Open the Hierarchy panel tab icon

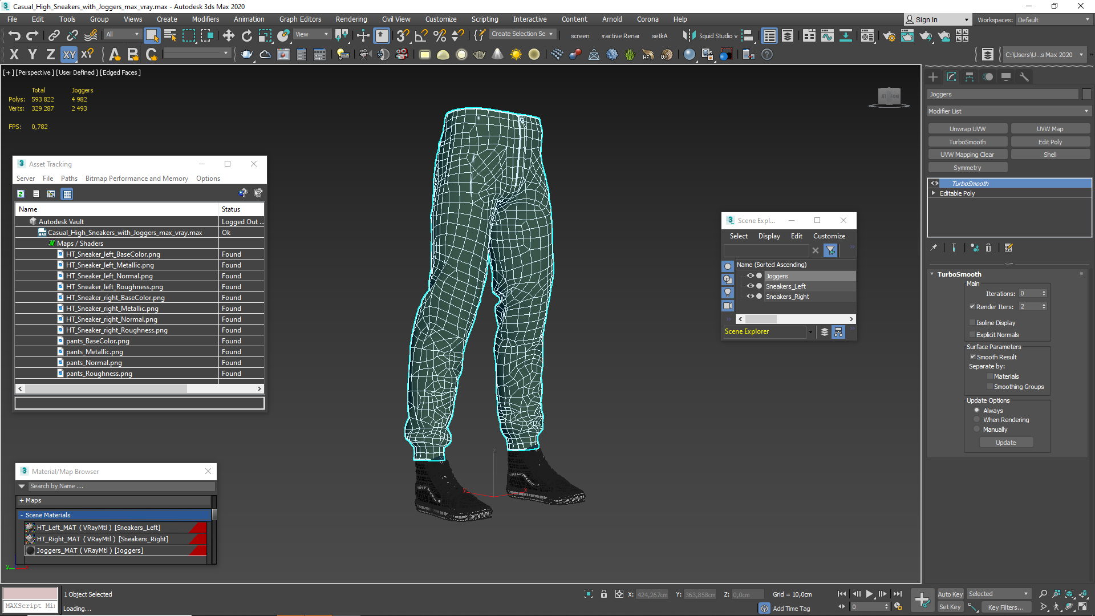coord(970,77)
